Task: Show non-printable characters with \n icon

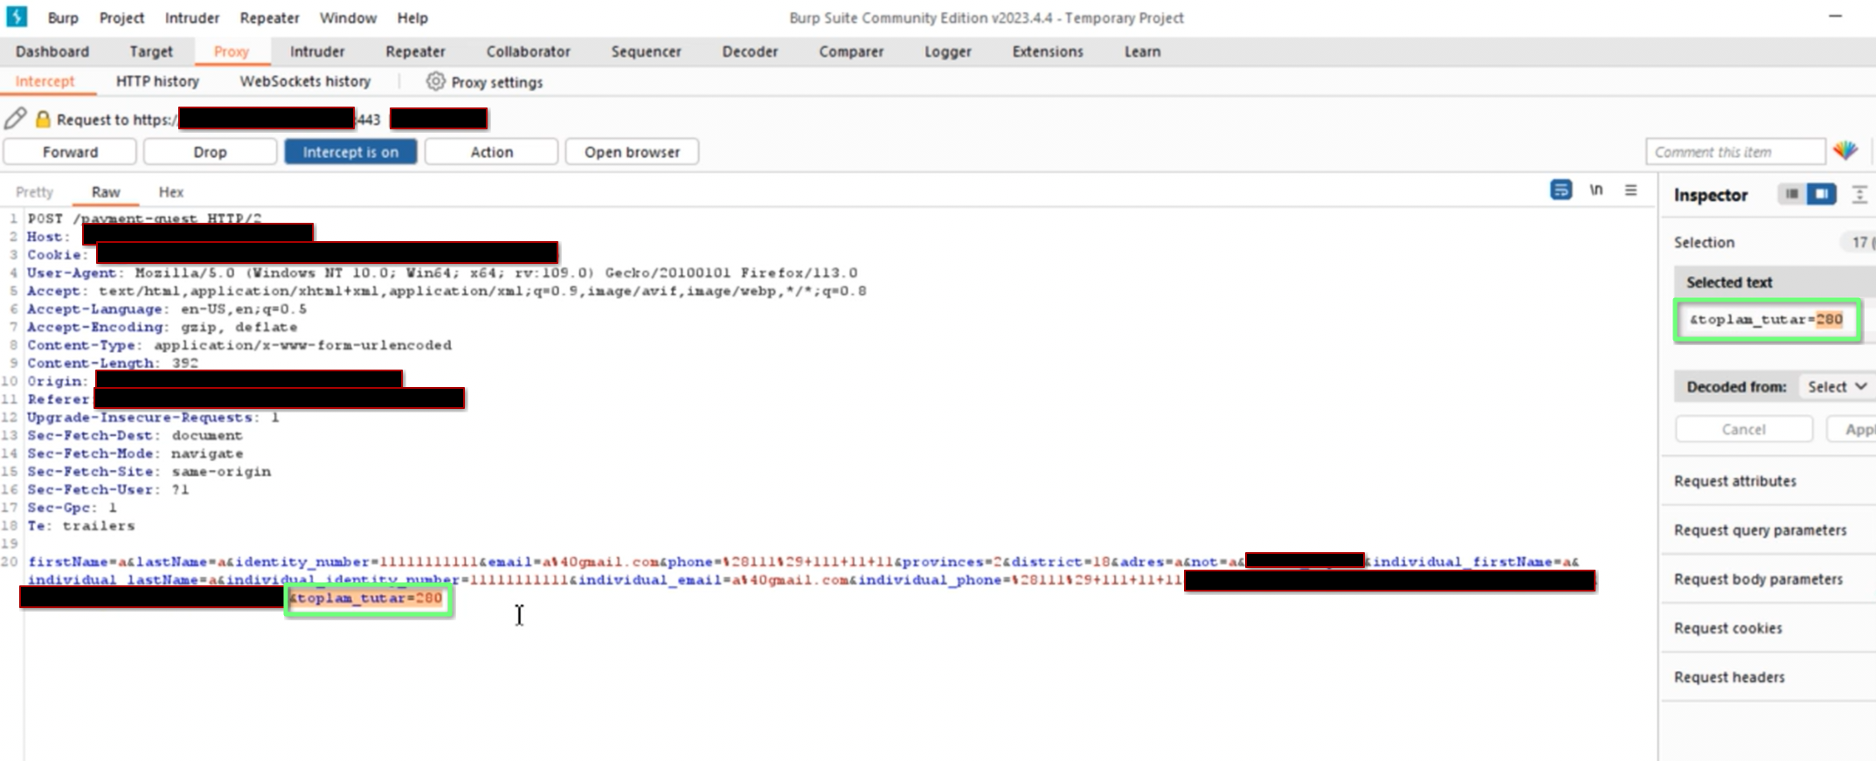Action: tap(1596, 190)
